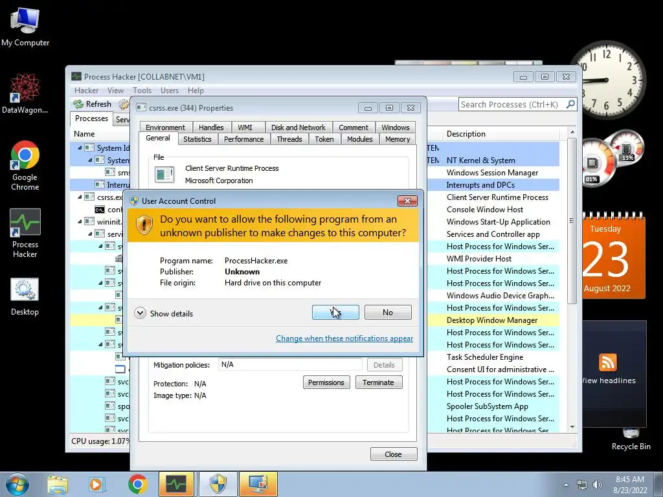Click the Description column header
This screenshot has height=497, width=663.
click(x=465, y=133)
